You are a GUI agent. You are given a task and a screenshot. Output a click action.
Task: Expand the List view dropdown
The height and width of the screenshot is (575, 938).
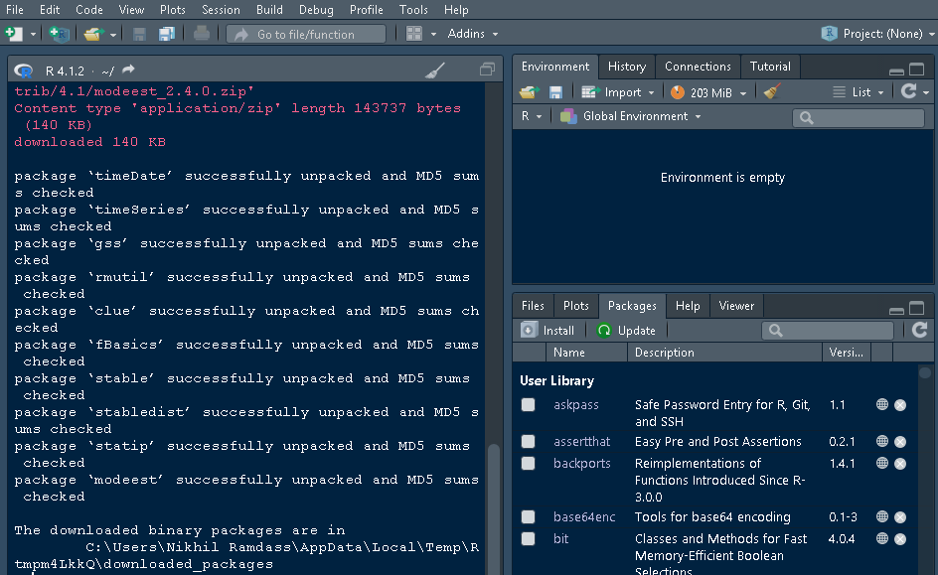[860, 90]
